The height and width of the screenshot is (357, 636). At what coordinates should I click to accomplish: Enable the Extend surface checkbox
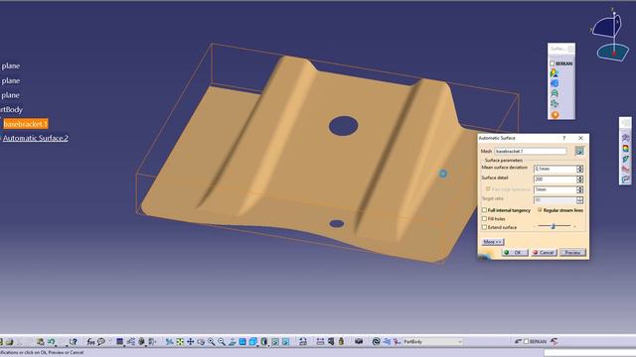484,227
